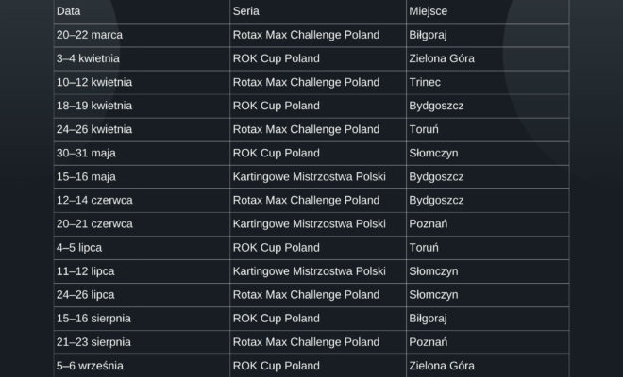Click the Data column header
The height and width of the screenshot is (377, 623).
67,11
